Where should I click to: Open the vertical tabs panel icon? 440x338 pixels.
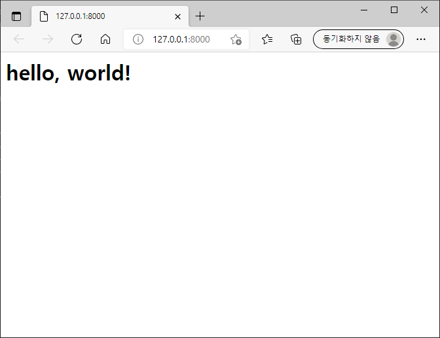point(16,16)
